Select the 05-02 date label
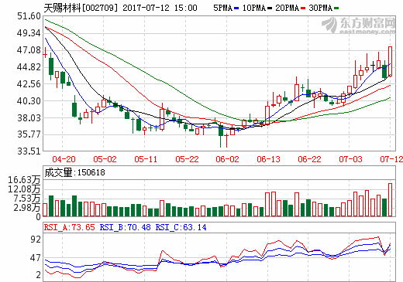 point(105,159)
